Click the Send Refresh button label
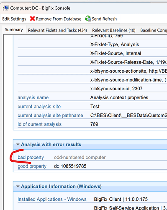The height and width of the screenshot is (210, 167). 104,19
